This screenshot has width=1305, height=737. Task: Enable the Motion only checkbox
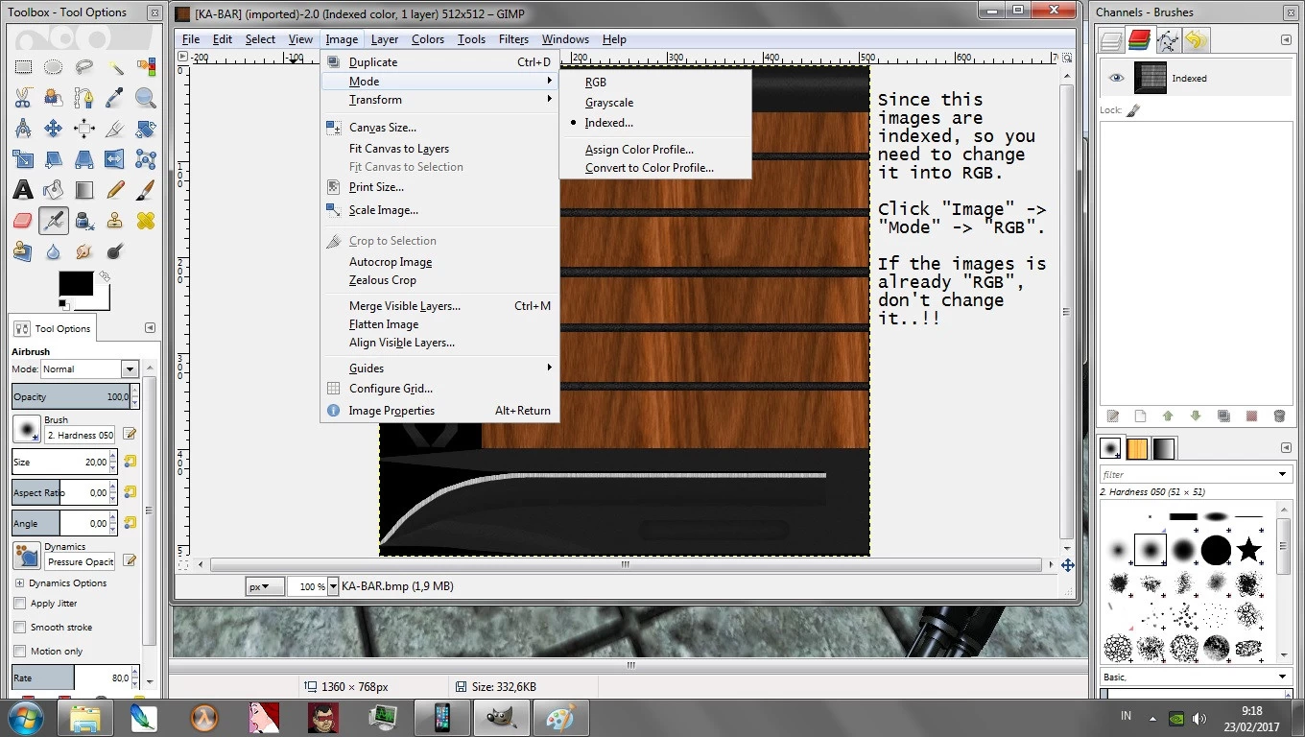tap(19, 651)
